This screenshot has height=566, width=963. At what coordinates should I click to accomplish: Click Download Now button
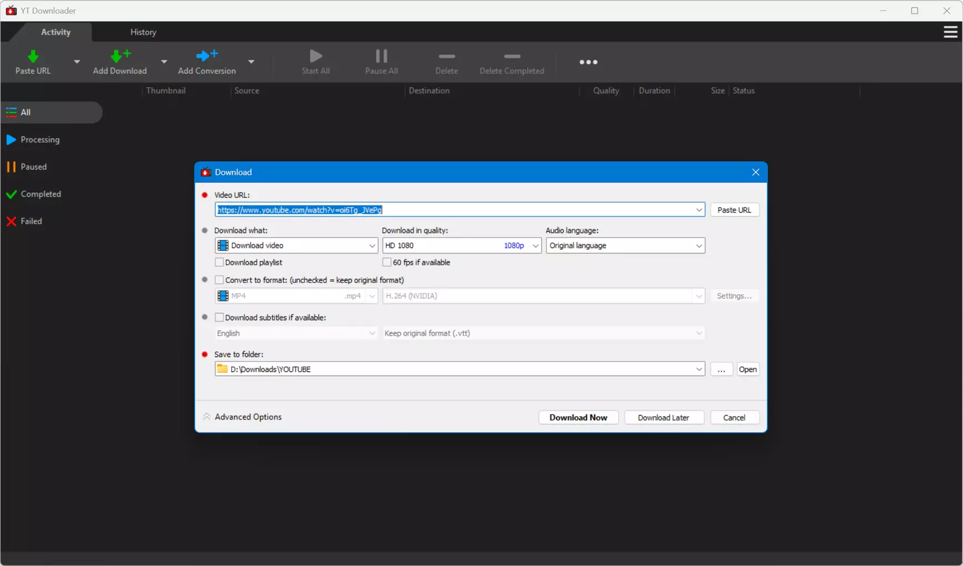578,417
